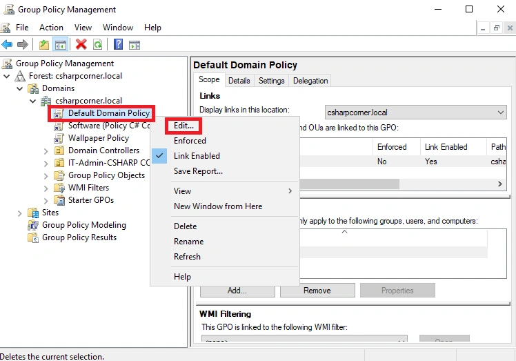This screenshot has height=361, width=516.
Task: Click the Remove button
Action: point(317,291)
